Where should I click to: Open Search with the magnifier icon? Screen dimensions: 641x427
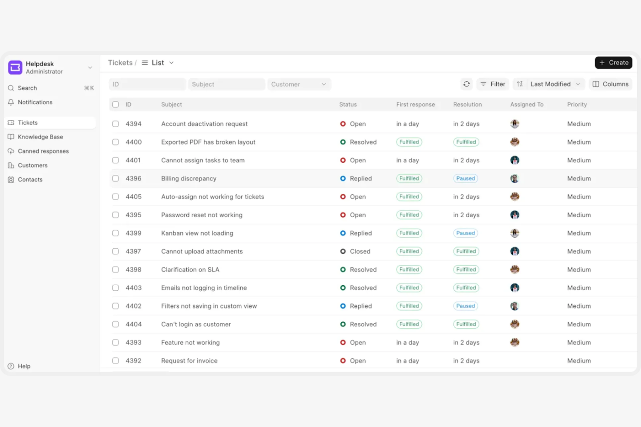tap(11, 88)
